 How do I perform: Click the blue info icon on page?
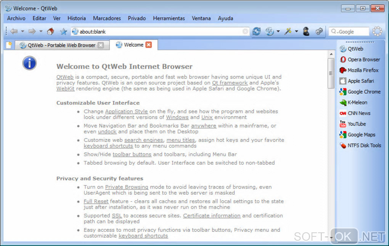pyautogui.click(x=29, y=63)
